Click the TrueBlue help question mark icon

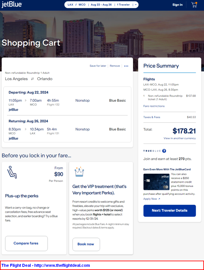164,151
